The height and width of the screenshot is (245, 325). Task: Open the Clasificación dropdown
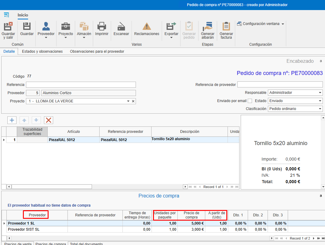(x=320, y=109)
